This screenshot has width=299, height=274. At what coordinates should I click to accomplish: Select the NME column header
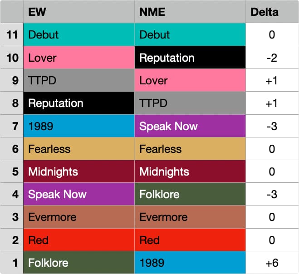[x=190, y=12]
